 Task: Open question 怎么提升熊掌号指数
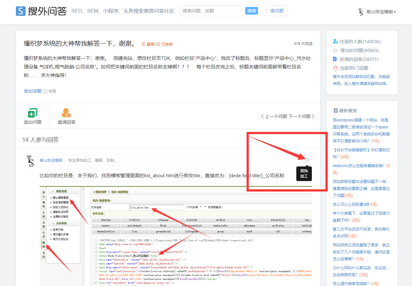(x=356, y=283)
